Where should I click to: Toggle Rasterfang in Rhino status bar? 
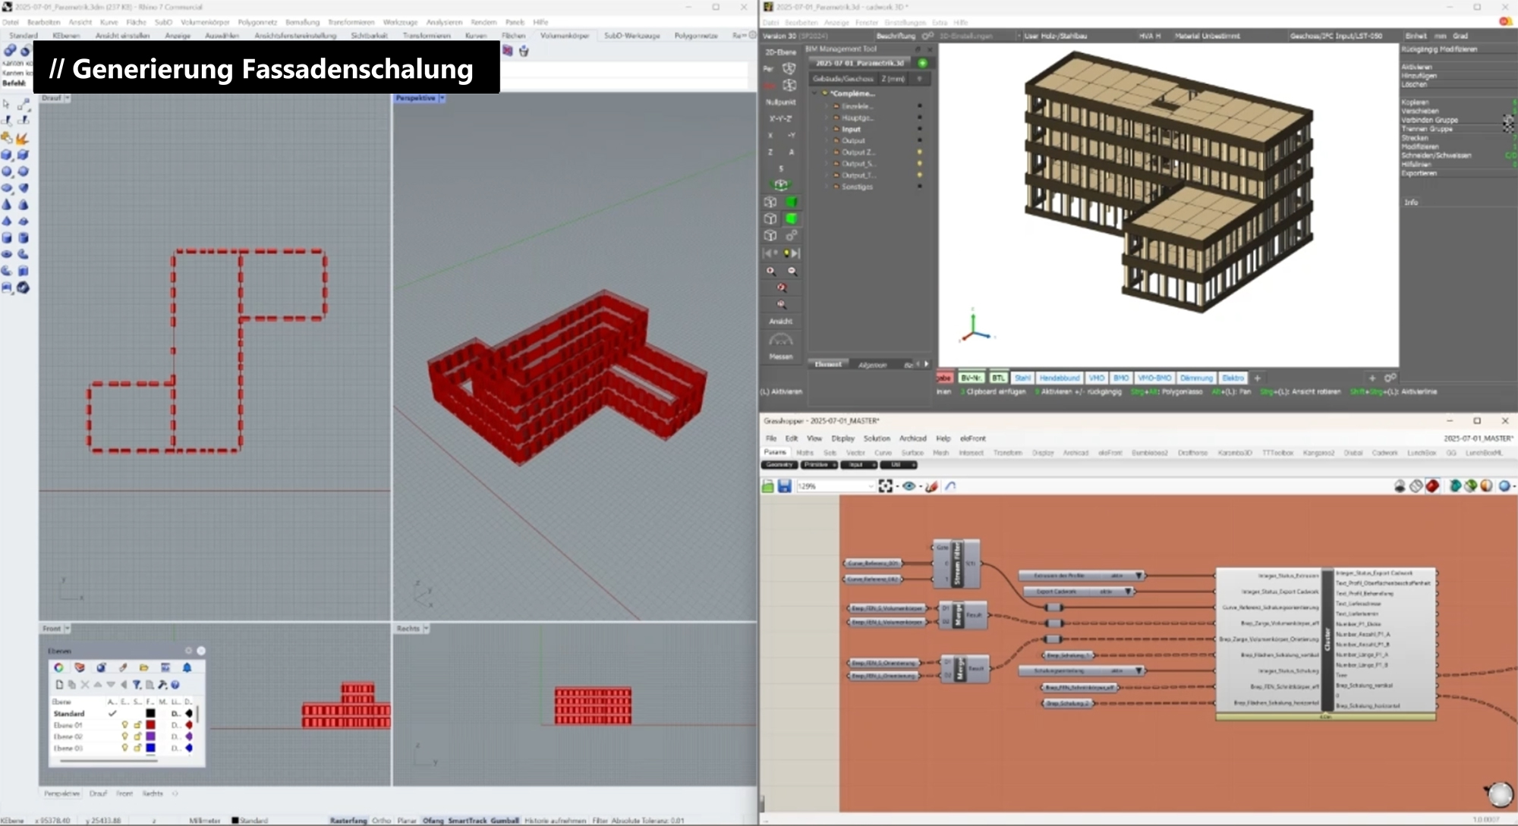pyautogui.click(x=348, y=821)
